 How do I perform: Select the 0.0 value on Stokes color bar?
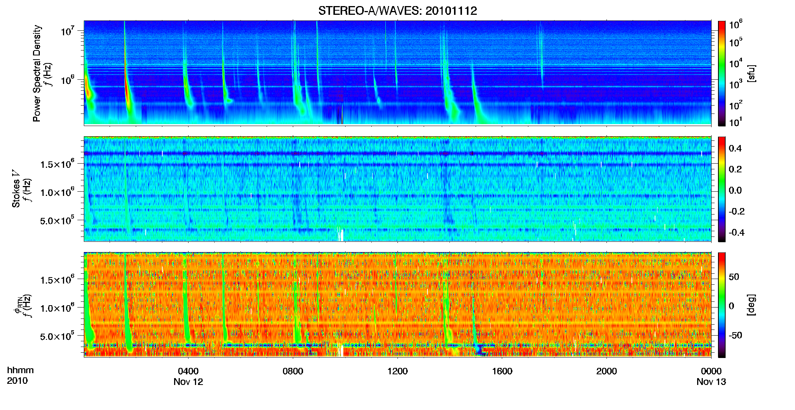pos(735,190)
